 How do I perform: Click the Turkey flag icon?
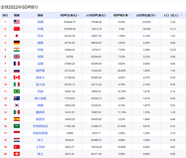click(17, 147)
